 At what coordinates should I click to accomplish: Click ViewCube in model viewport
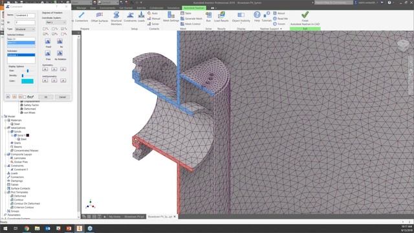coord(403,45)
